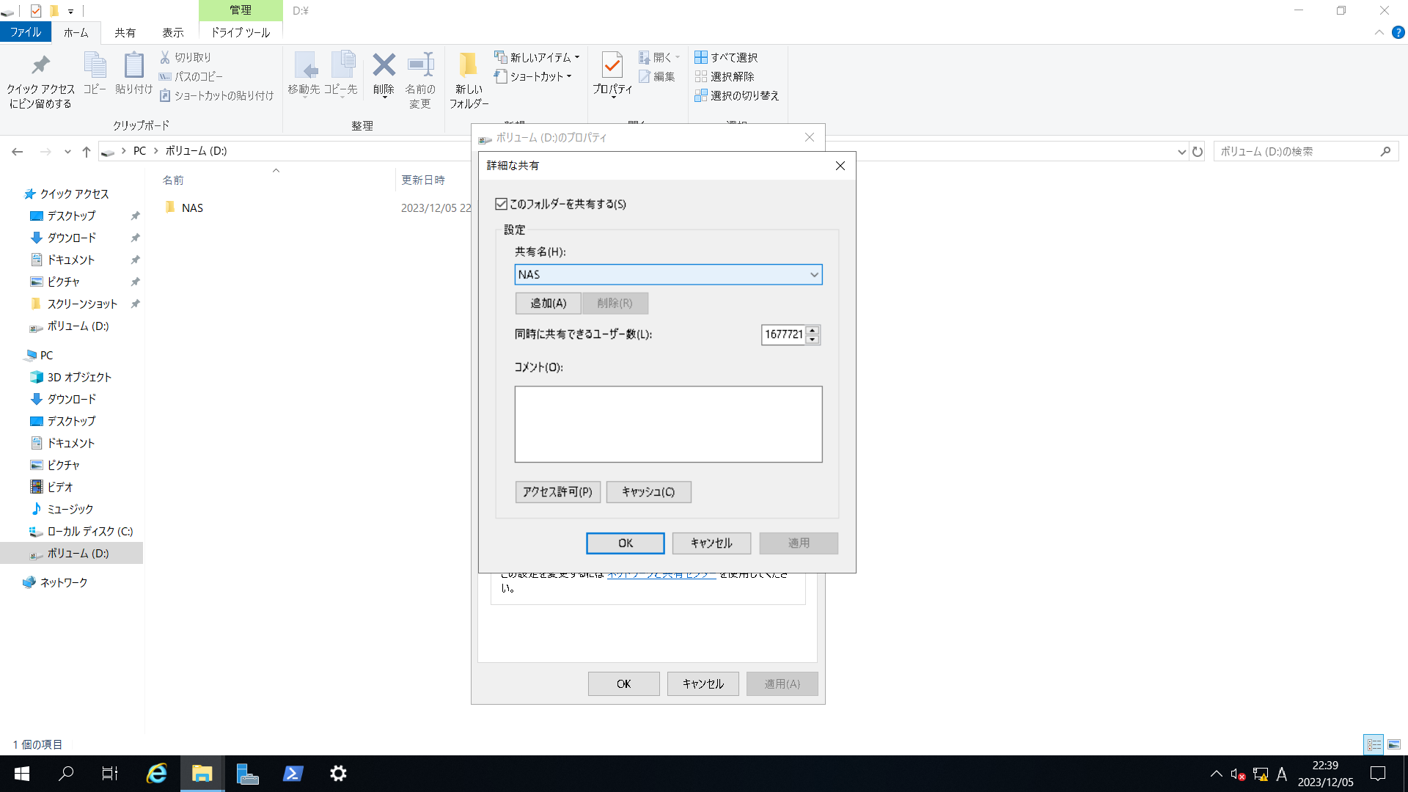Switch to large icons view in status bar
1408x792 pixels.
coord(1394,744)
